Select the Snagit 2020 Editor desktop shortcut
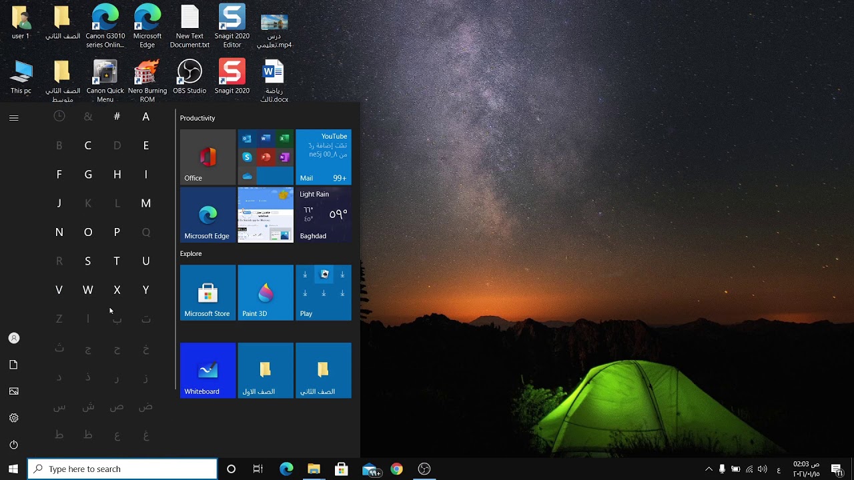The image size is (854, 480). tap(232, 27)
